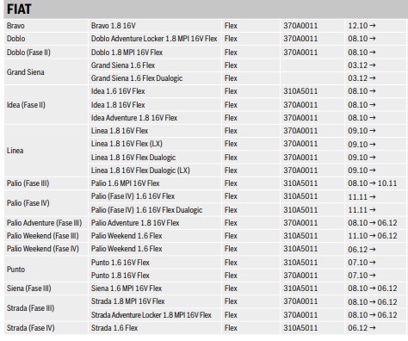Select Palio (Fase IV) 1.6 16V Flex Dualogic
408x341 pixels.
[x=146, y=210]
